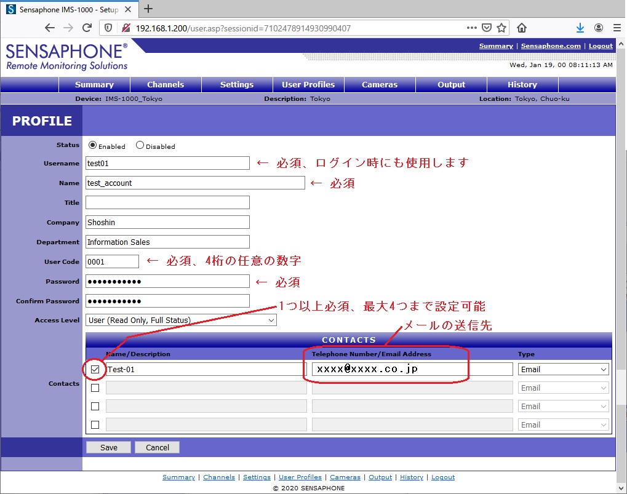Open the third contact row Type dropdown

(564, 406)
